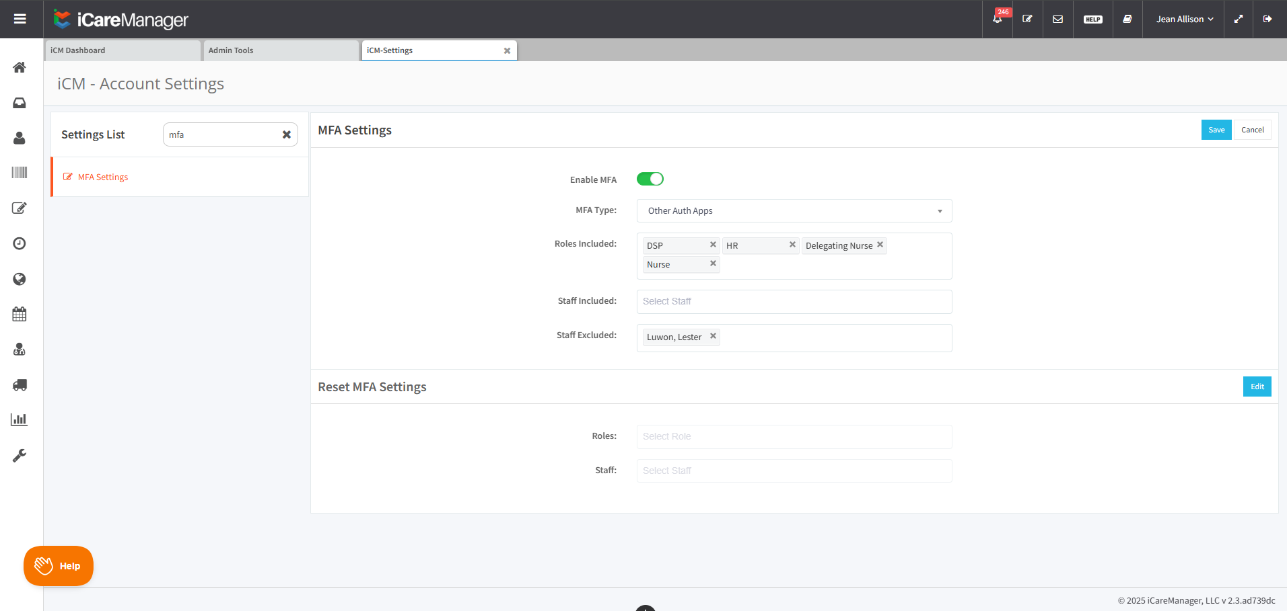Open the truck sidebar icon
Image resolution: width=1287 pixels, height=611 pixels.
pyautogui.click(x=20, y=385)
